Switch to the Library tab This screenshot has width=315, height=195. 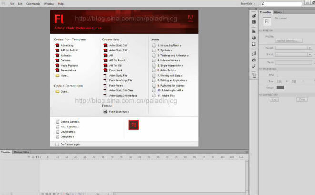[x=278, y=12]
